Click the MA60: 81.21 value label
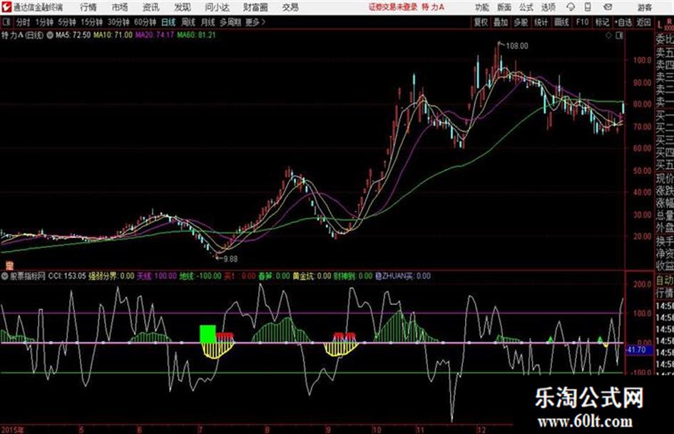The width and height of the screenshot is (674, 434). pos(196,35)
